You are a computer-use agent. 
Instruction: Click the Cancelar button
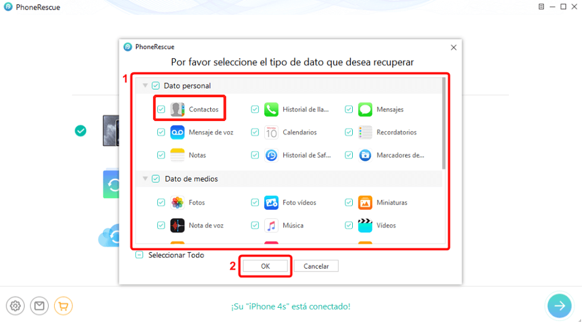(316, 266)
